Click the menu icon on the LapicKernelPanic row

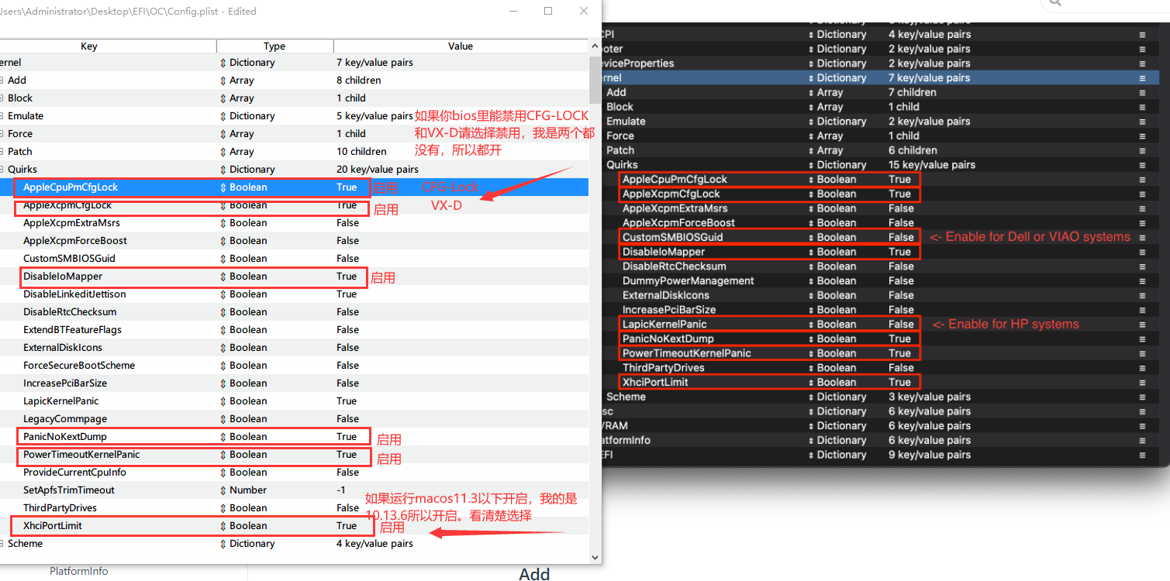[1141, 325]
